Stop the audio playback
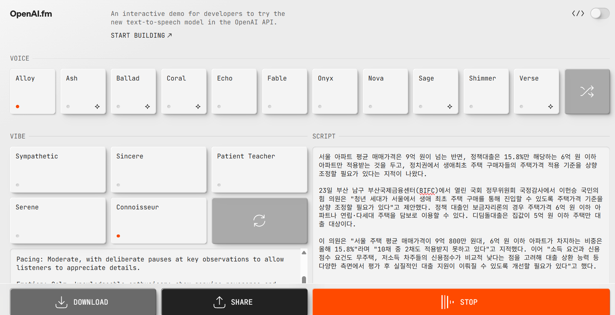The image size is (615, 315). tap(461, 302)
